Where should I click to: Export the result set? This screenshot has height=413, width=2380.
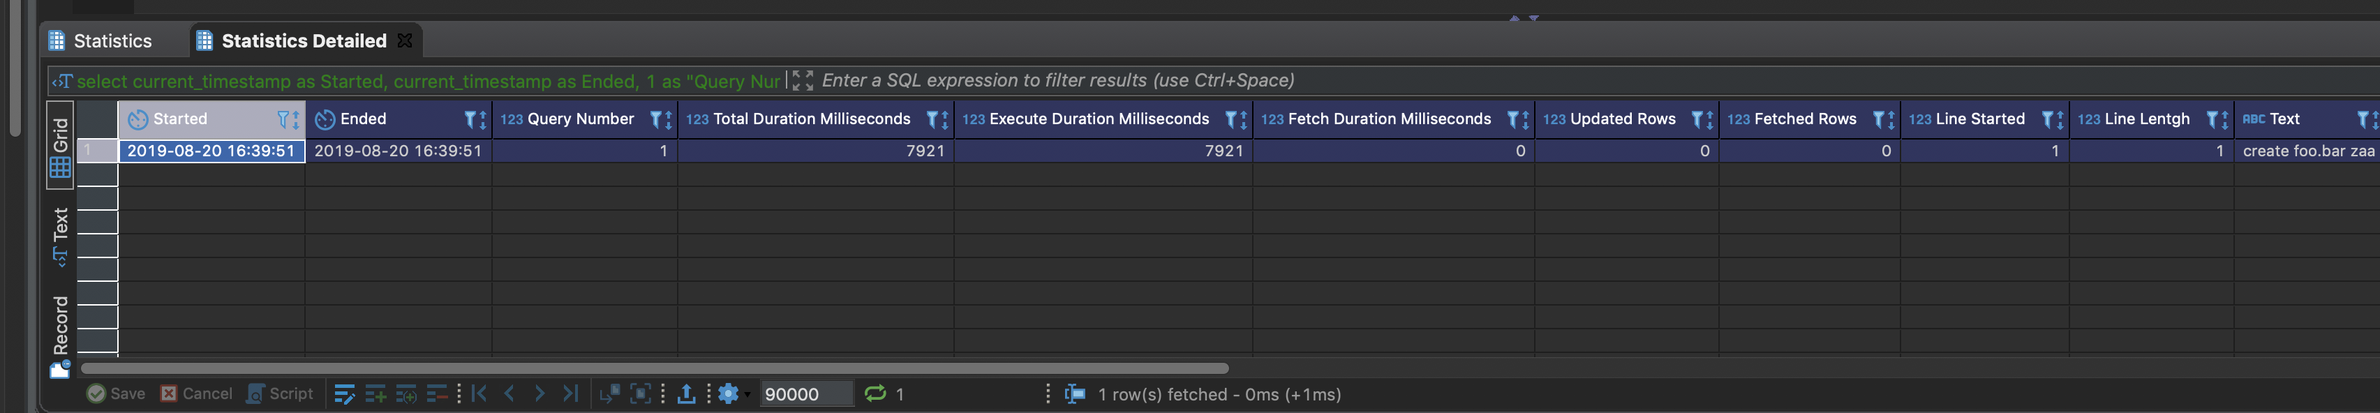point(685,393)
